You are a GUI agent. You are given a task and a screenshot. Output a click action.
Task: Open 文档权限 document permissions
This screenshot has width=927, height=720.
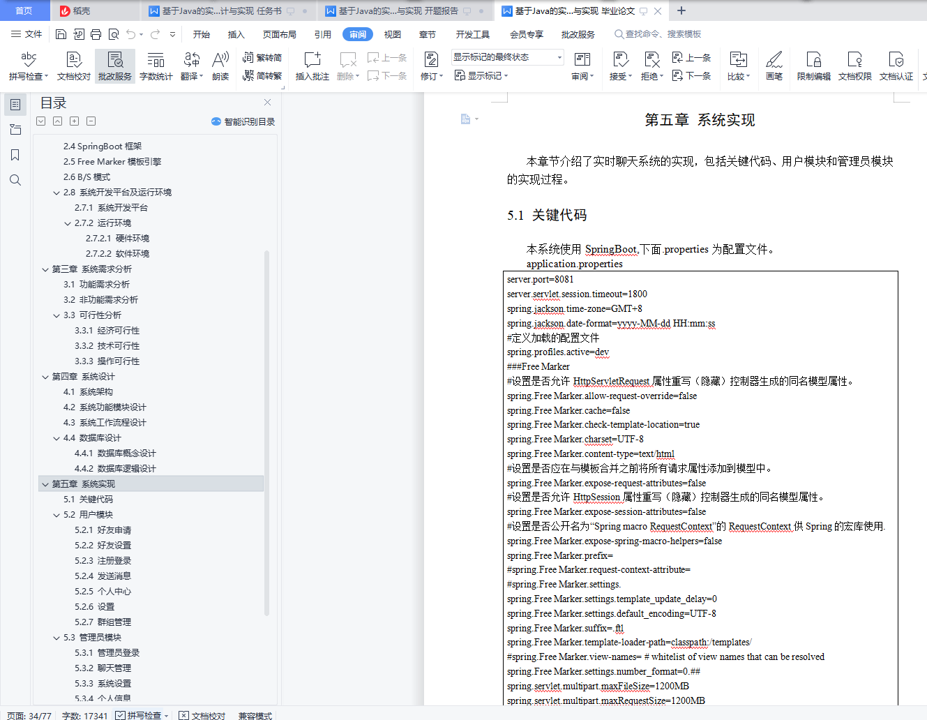click(x=854, y=66)
